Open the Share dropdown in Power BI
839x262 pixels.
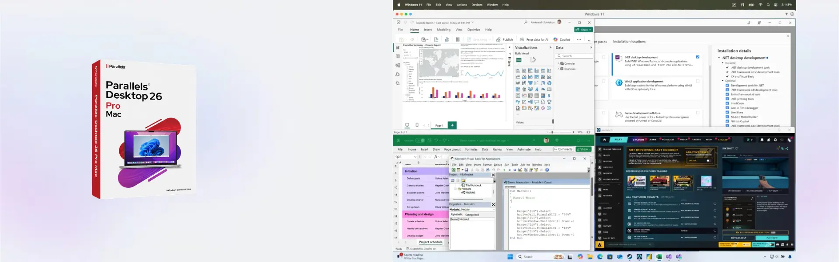coord(583,30)
